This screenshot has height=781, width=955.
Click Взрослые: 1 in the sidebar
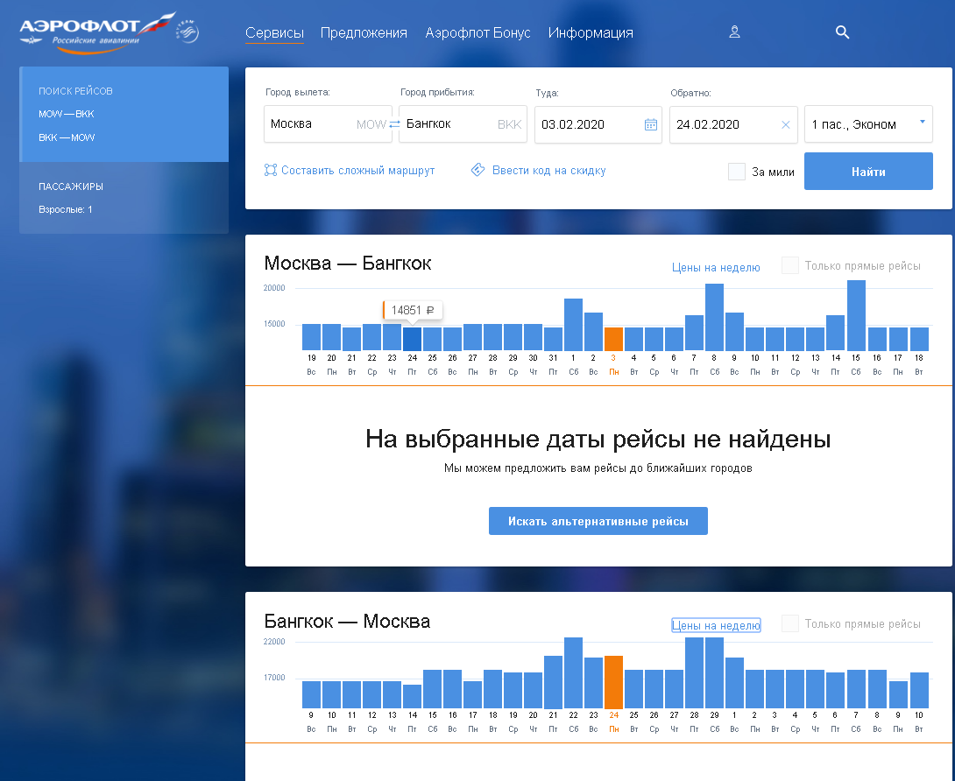[65, 209]
